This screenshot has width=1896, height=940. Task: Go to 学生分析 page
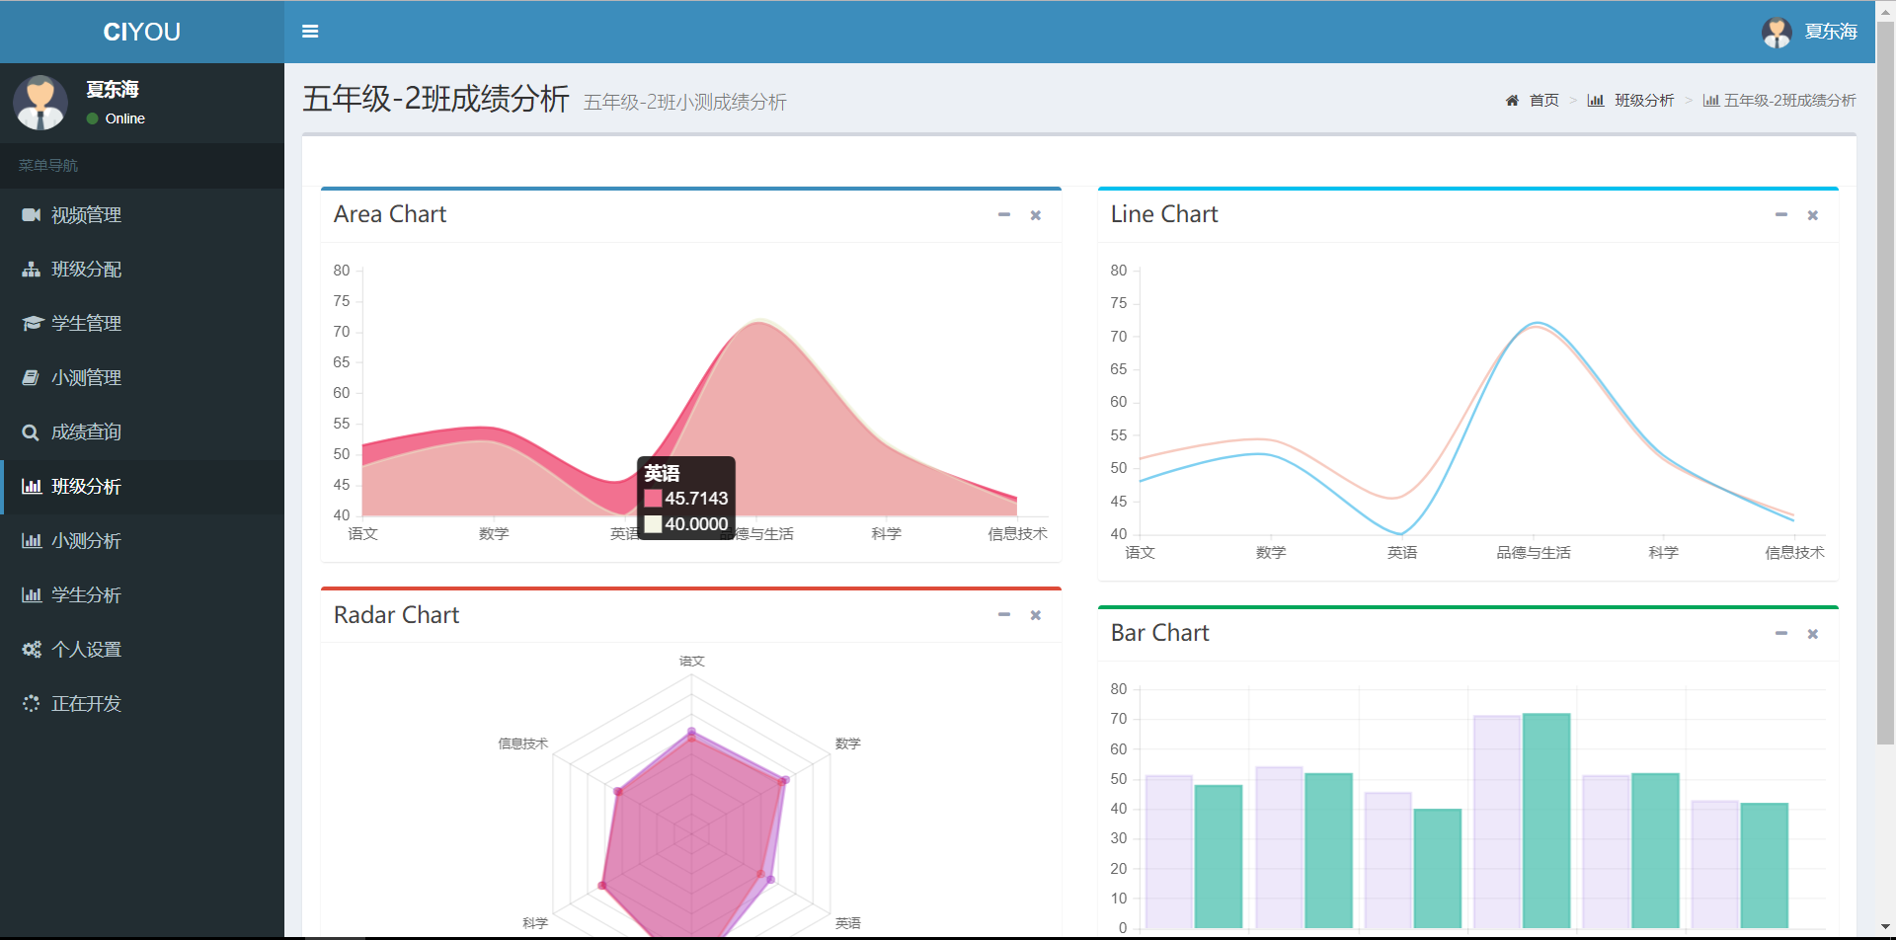[x=142, y=595]
